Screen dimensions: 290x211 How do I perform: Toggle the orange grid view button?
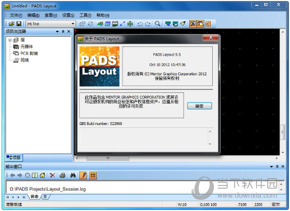coord(93,175)
